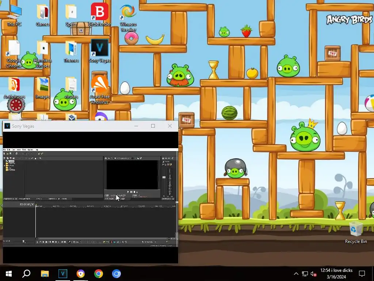The height and width of the screenshot is (281, 374).
Task: Open the taskbar clock and date
Action: 336,274
